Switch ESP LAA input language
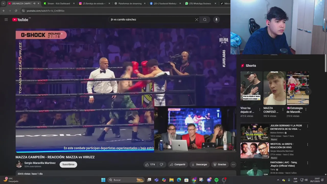The height and width of the screenshot is (184, 327). [295, 180]
